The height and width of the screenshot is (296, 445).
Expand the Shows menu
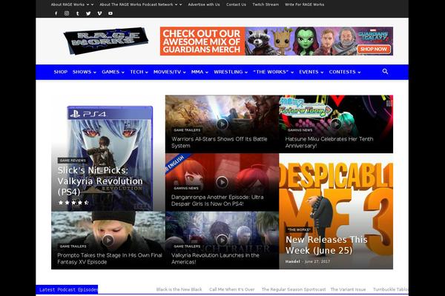click(85, 72)
